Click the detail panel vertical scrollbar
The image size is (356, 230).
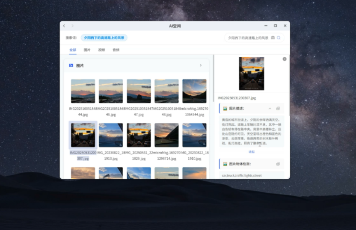(x=289, y=85)
